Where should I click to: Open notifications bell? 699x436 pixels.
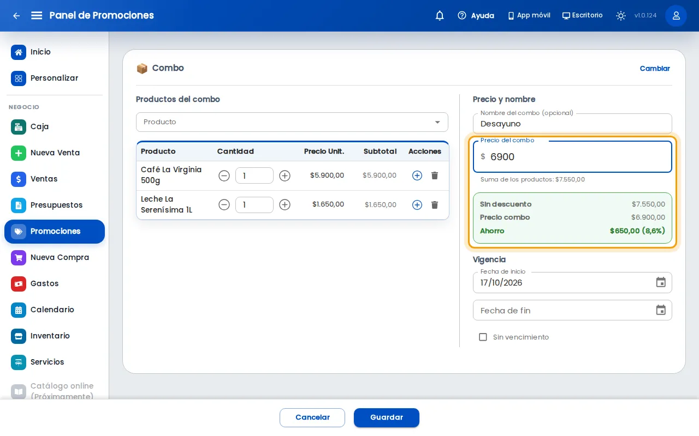[440, 16]
